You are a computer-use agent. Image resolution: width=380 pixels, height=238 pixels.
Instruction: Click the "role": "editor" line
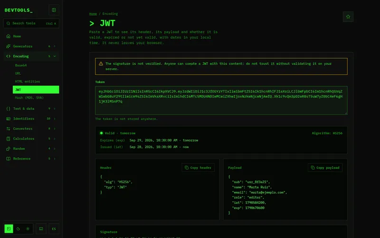click(x=248, y=198)
